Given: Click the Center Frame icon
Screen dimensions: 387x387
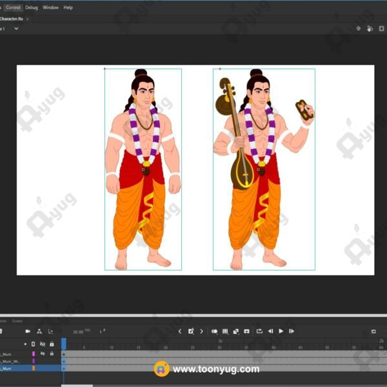Looking at the screenshot, I should click(x=246, y=332).
